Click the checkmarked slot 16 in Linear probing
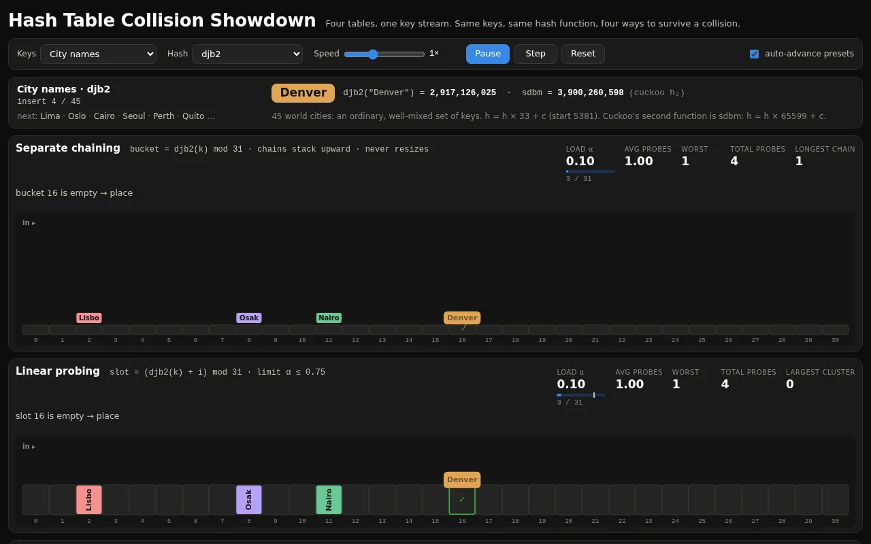The width and height of the screenshot is (871, 544). point(462,500)
